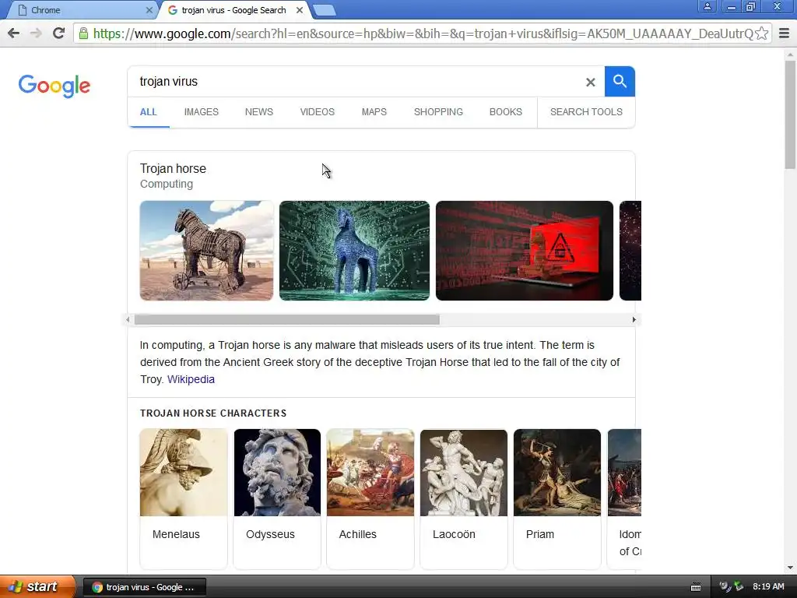Screen dimensions: 797x598
Task: Click the page vertical scrollbar thumb
Action: pos(790,114)
